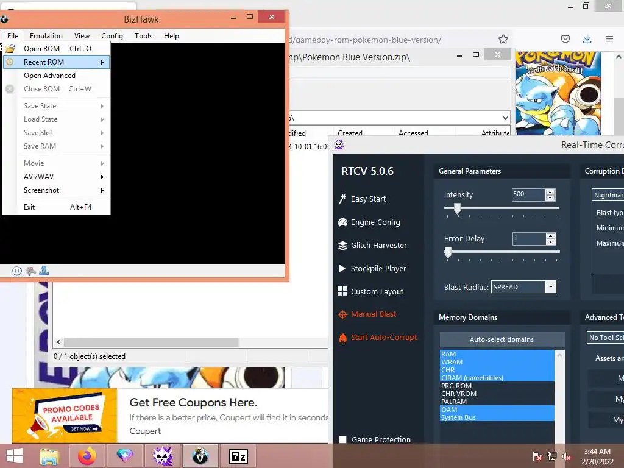Screen dimensions: 624x468
Task: Click the Engine Config gauge icon
Action: (x=342, y=222)
